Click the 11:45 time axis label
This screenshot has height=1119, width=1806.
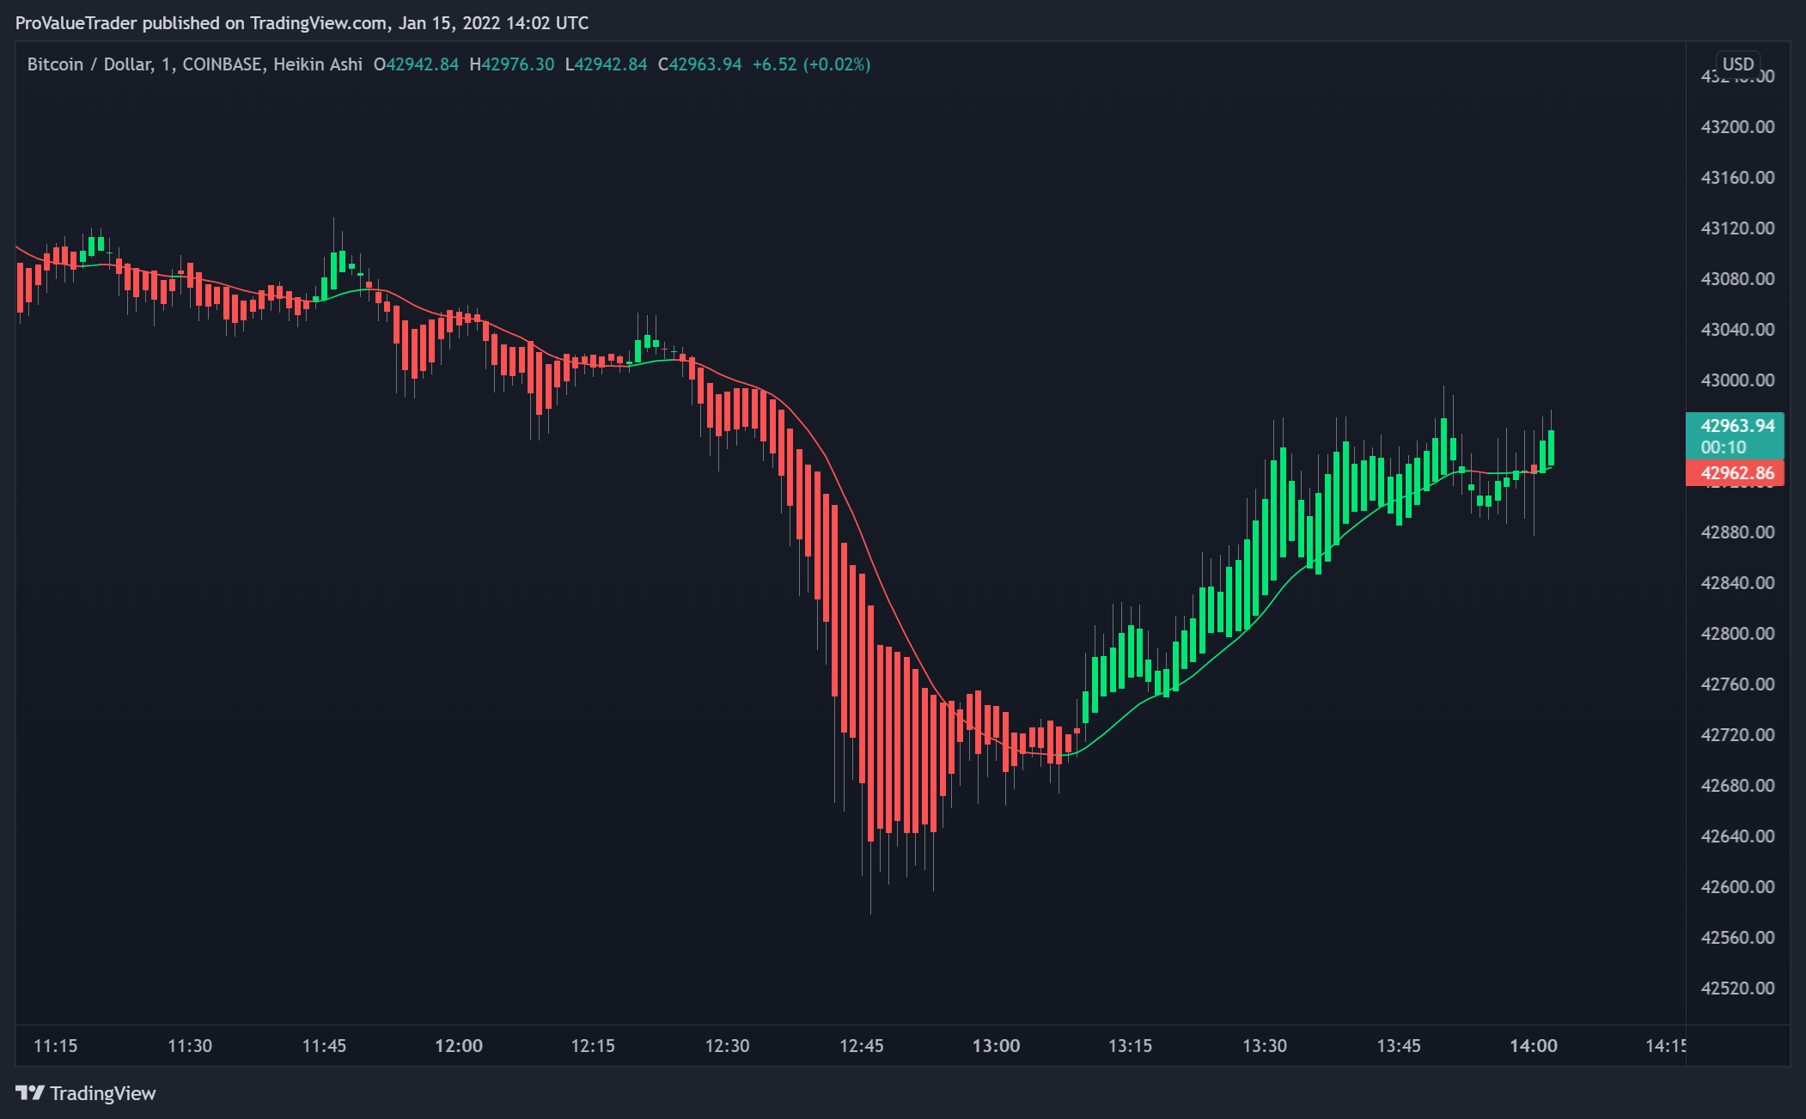[x=324, y=1046]
